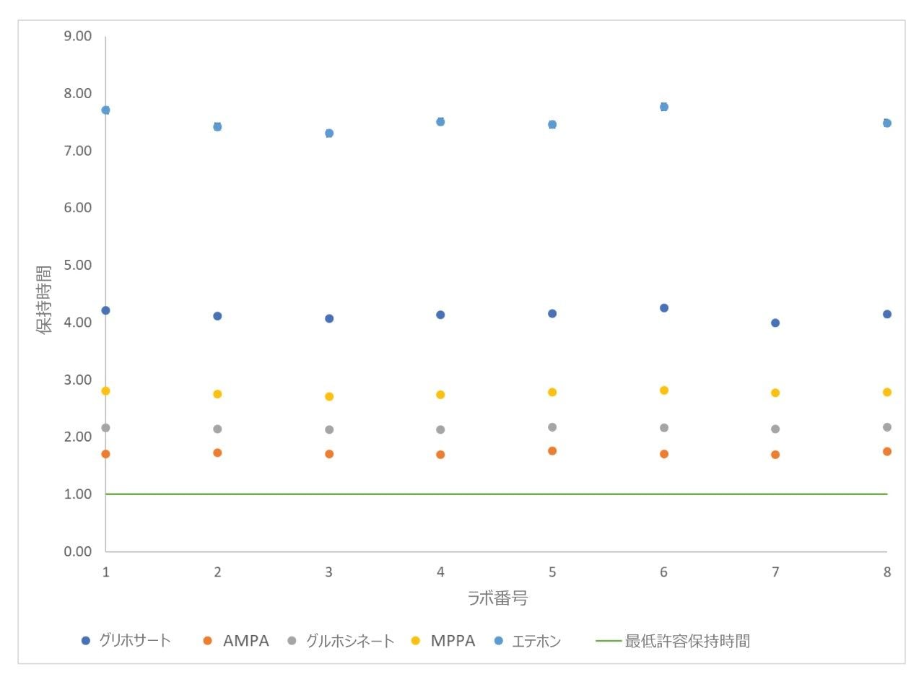Click the 5.00 label on vertical axis
This screenshot has width=924, height=682.
click(x=77, y=265)
